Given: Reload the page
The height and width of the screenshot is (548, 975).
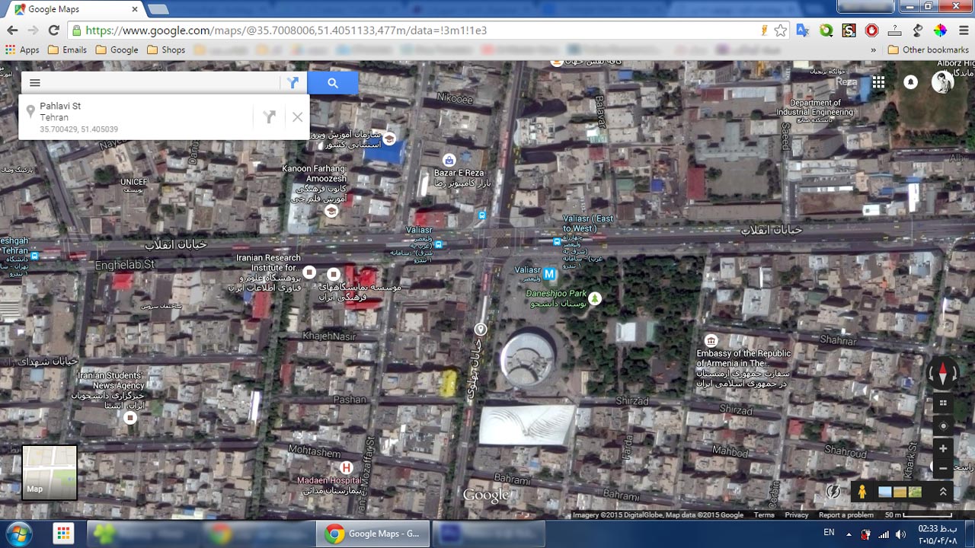Looking at the screenshot, I should click(53, 30).
